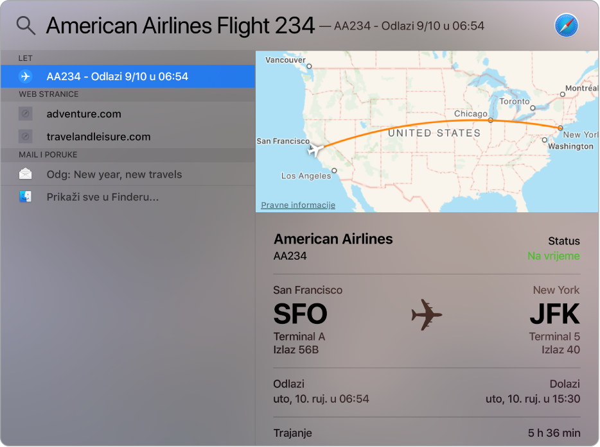The image size is (600, 447).
Task: Click the JFK arrival airport code
Action: coord(554,314)
